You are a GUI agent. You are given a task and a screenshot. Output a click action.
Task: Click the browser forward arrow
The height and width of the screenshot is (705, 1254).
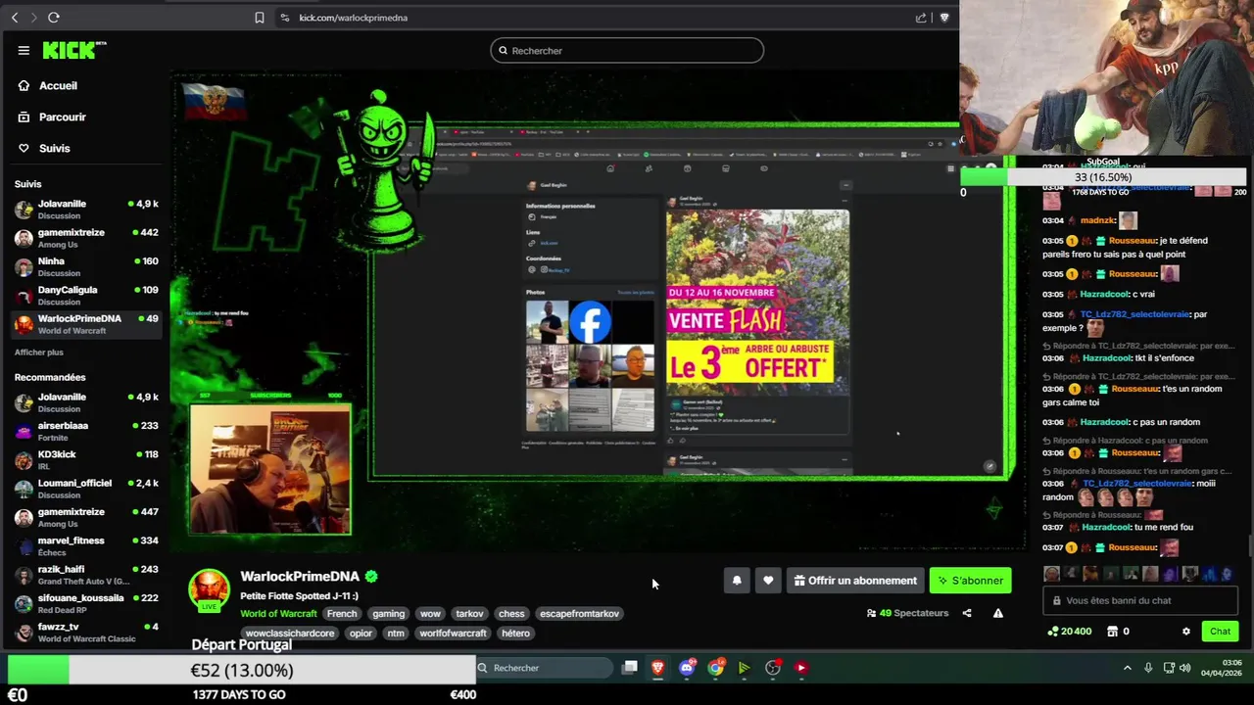click(x=33, y=18)
